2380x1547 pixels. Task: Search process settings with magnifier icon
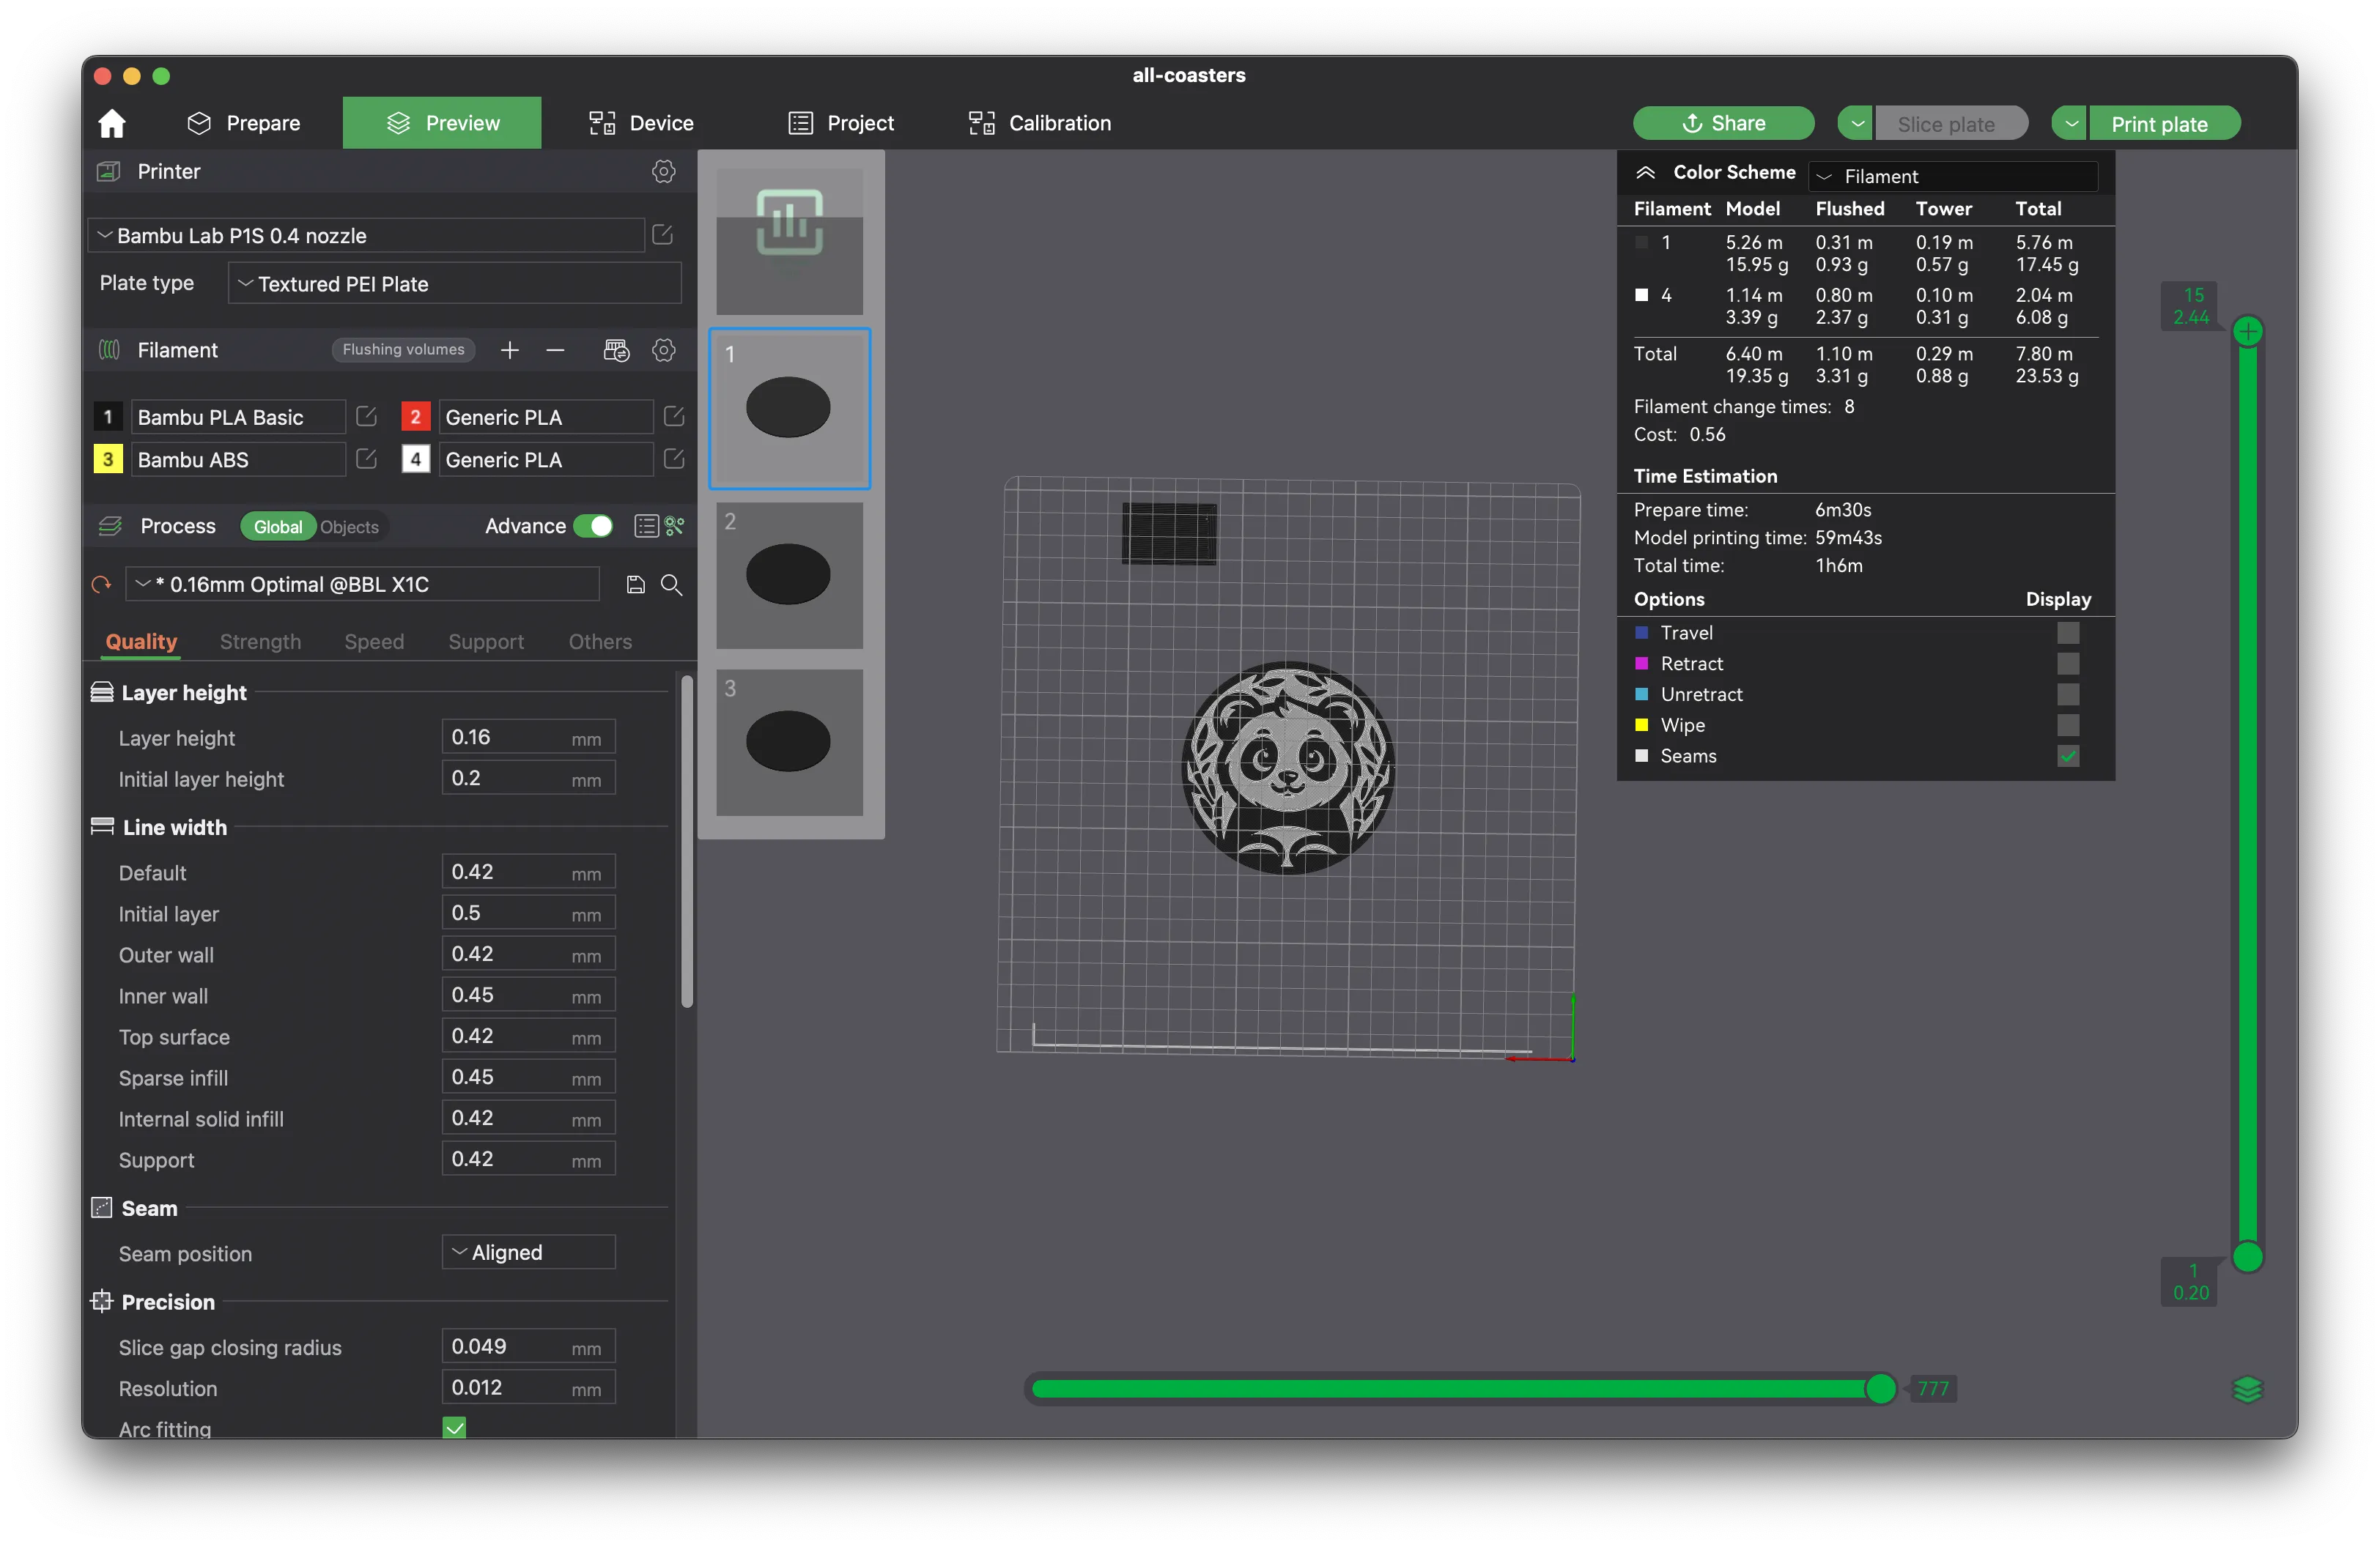pos(672,585)
